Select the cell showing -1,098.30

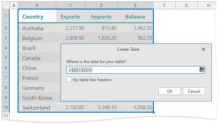pos(135,107)
